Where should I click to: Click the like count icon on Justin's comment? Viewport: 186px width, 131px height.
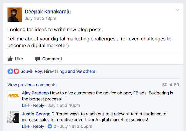[x=50, y=126]
